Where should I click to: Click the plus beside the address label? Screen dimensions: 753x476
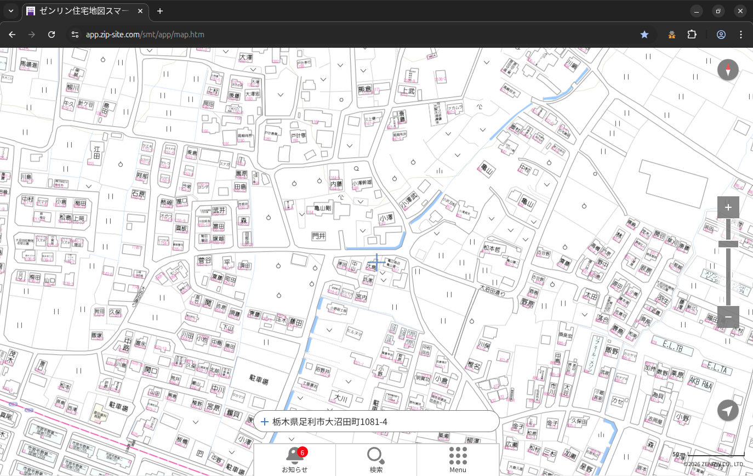[x=265, y=422]
